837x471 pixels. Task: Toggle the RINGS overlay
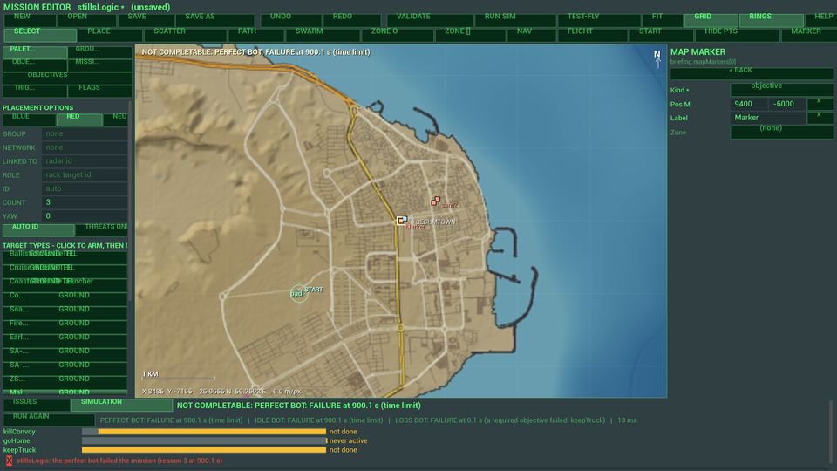pyautogui.click(x=772, y=20)
